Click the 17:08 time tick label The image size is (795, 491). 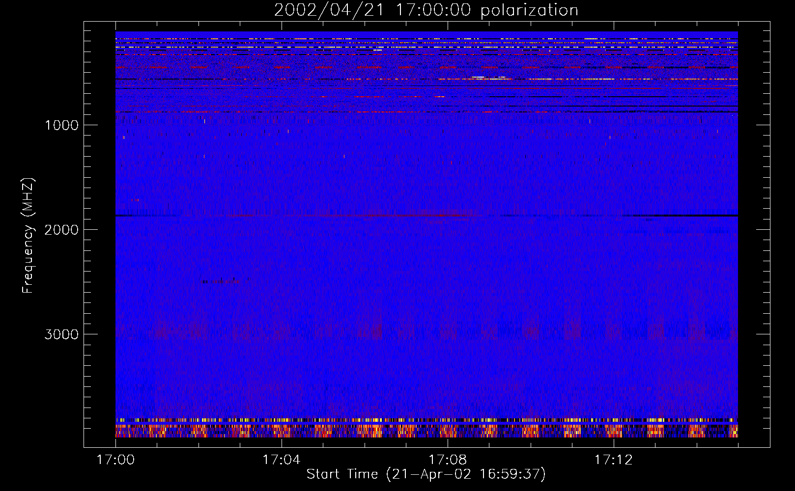[x=448, y=460]
